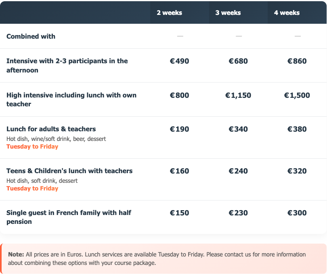Click the €490 two-week intensive price
This screenshot has width=327, height=277.
[180, 61]
